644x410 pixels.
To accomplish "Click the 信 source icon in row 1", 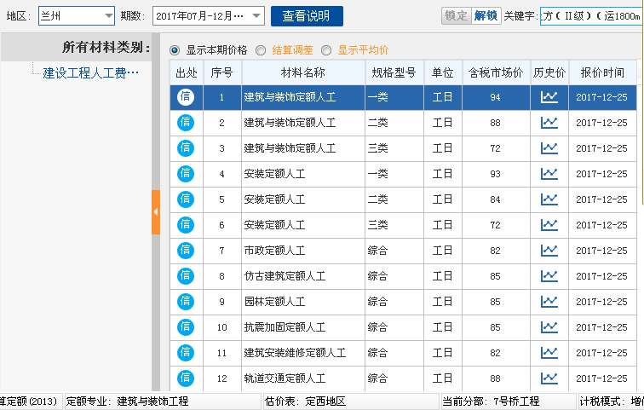I will (186, 97).
